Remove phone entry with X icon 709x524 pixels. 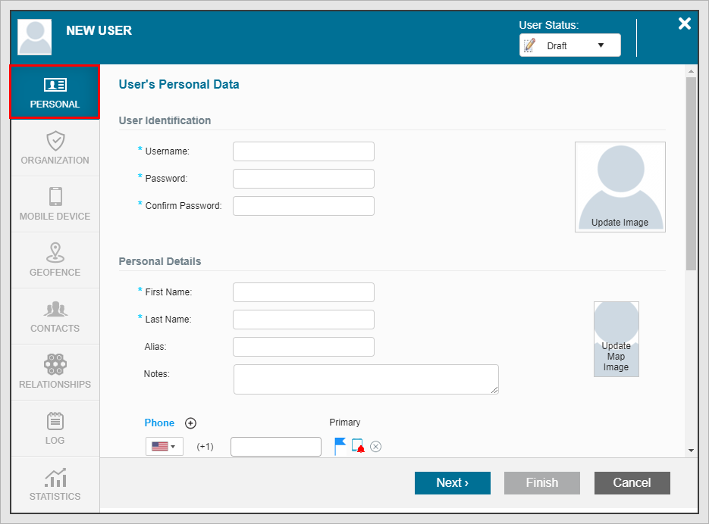(375, 447)
